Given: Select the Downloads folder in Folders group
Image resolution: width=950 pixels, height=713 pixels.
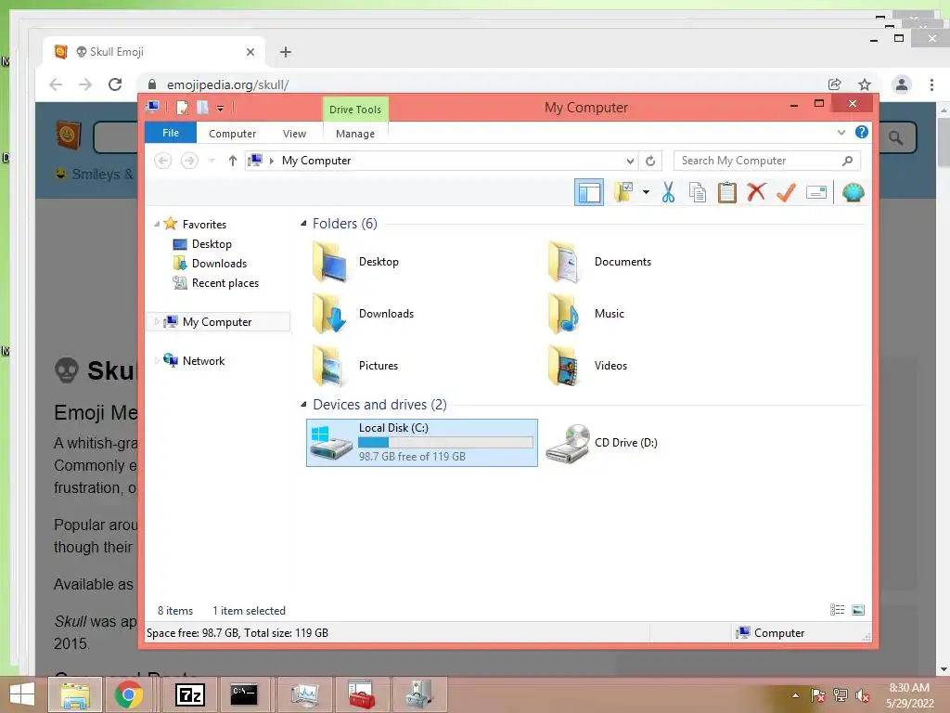Looking at the screenshot, I should pyautogui.click(x=329, y=314).
